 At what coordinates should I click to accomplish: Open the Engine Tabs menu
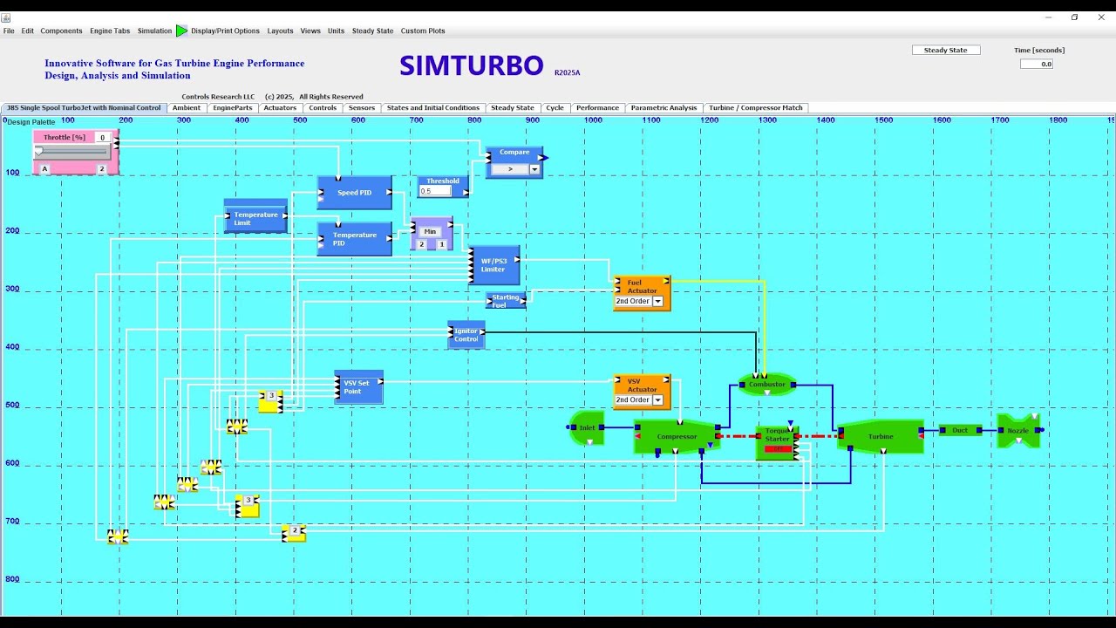pos(110,31)
